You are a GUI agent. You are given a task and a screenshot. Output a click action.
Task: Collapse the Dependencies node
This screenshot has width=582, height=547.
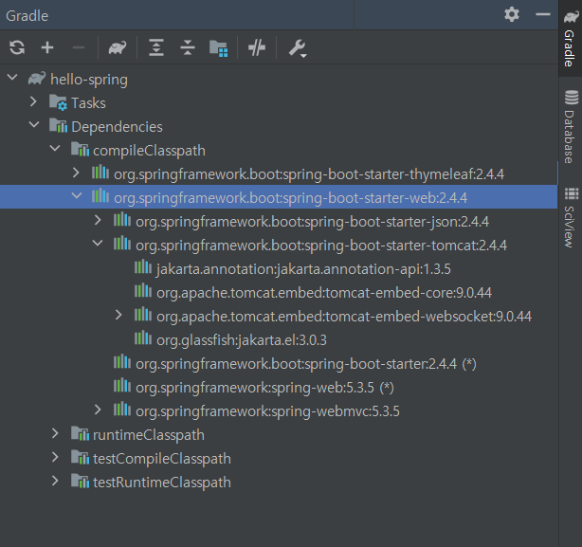[34, 125]
